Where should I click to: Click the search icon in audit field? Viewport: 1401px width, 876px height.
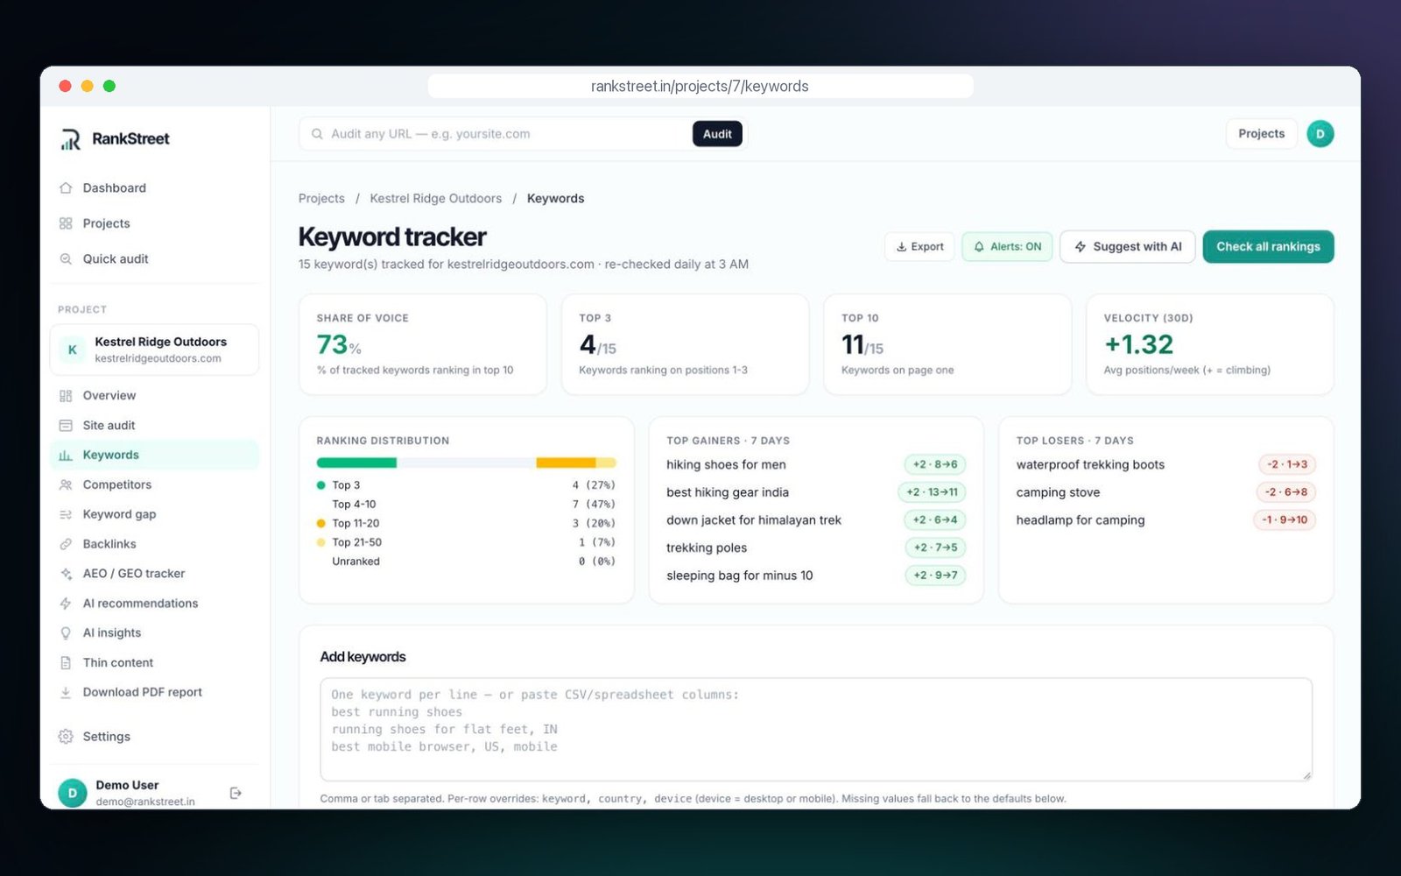coord(317,134)
